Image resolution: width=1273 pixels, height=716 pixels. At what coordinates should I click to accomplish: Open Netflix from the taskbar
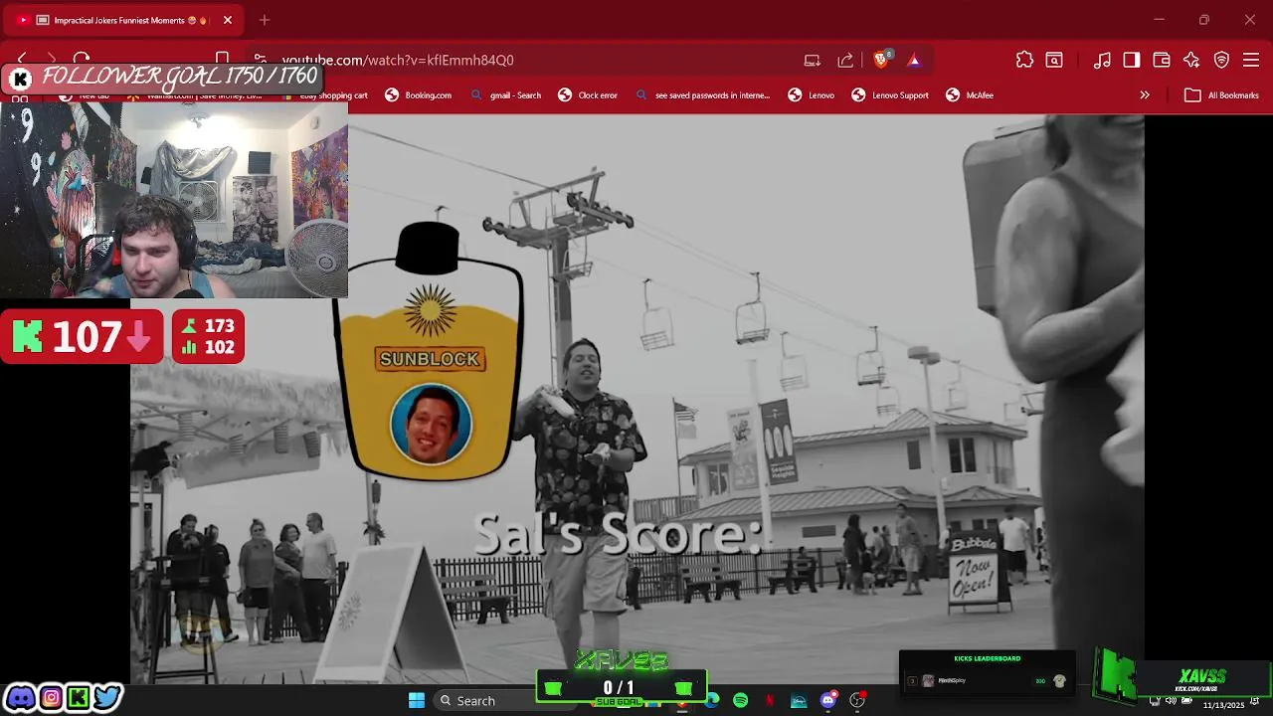coord(770,701)
